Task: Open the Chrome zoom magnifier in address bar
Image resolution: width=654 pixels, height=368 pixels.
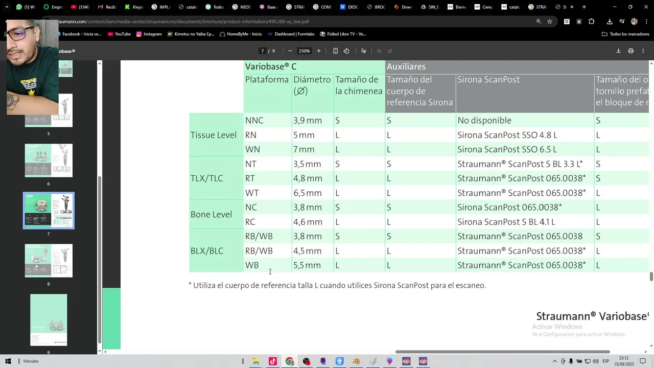Action: [539, 21]
